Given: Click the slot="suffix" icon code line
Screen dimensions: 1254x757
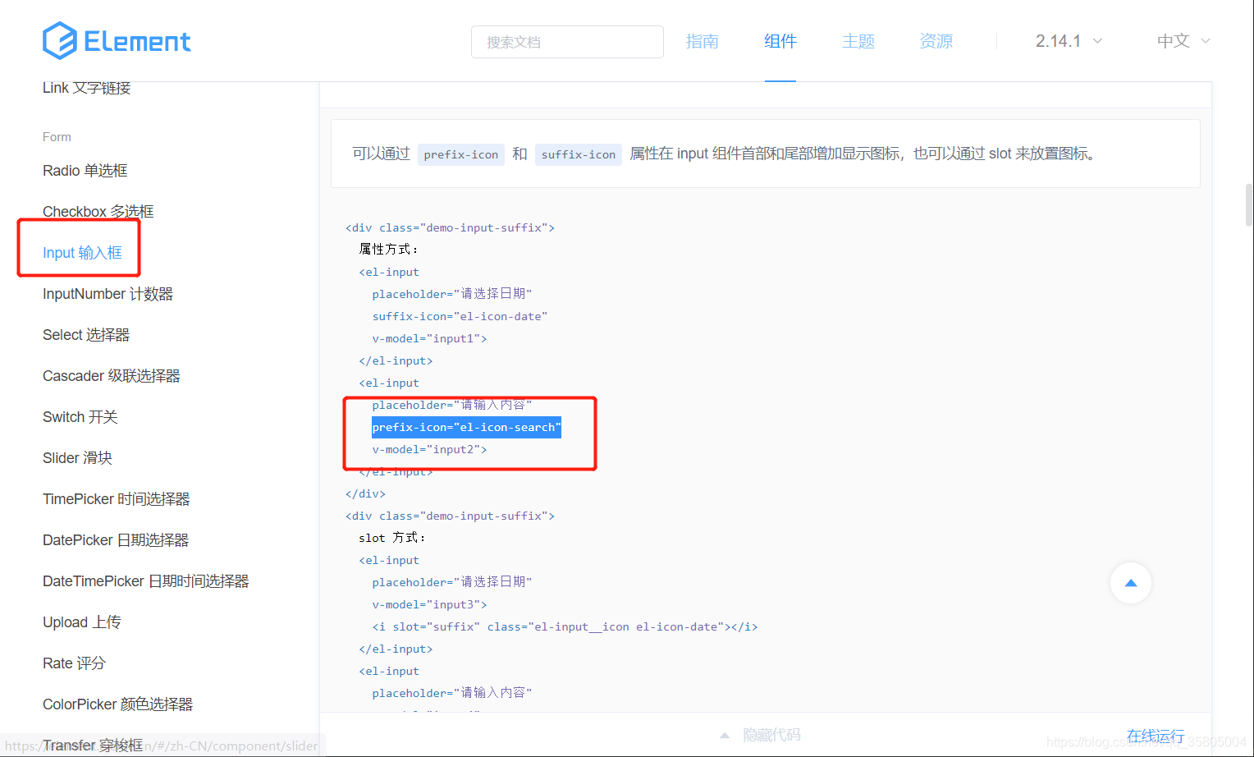Looking at the screenshot, I should click(x=565, y=626).
